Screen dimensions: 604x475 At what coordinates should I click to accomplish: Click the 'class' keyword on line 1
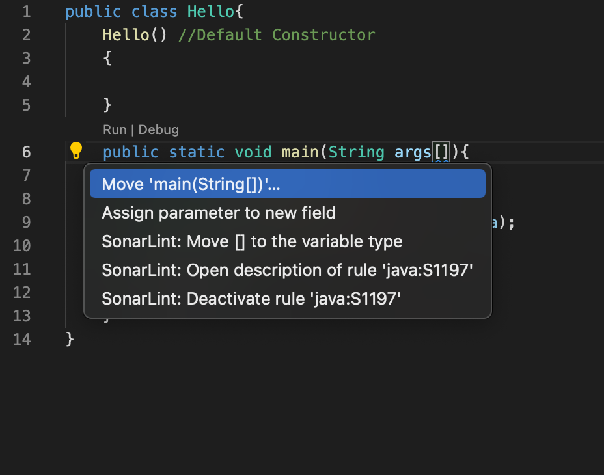point(154,12)
